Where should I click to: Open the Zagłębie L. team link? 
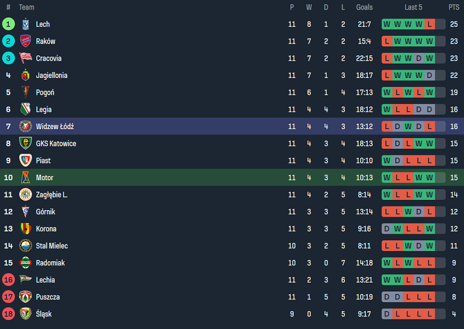click(51, 195)
